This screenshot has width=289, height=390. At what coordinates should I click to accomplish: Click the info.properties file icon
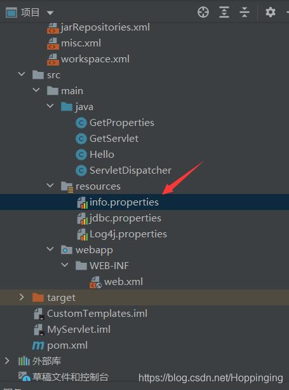[x=83, y=203]
